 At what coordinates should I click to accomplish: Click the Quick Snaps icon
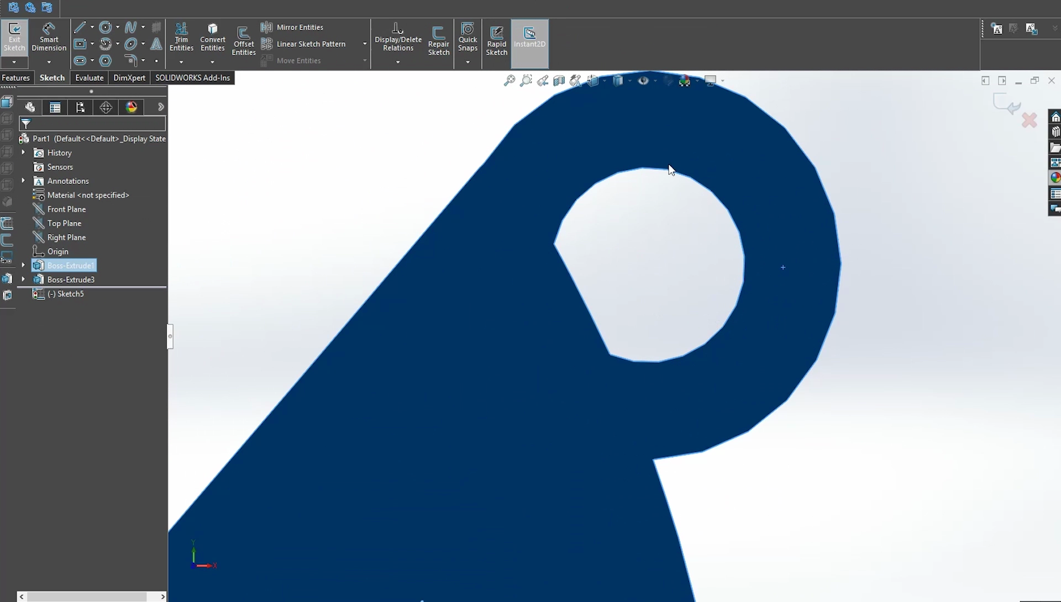468,38
